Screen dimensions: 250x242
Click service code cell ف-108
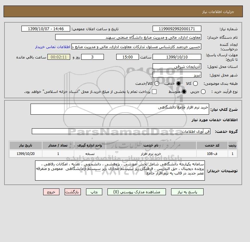(212, 154)
